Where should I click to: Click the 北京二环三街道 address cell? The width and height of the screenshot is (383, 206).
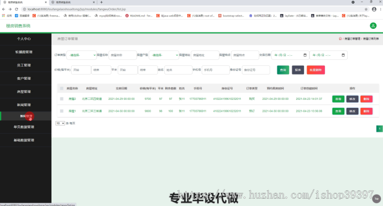[x=92, y=111]
